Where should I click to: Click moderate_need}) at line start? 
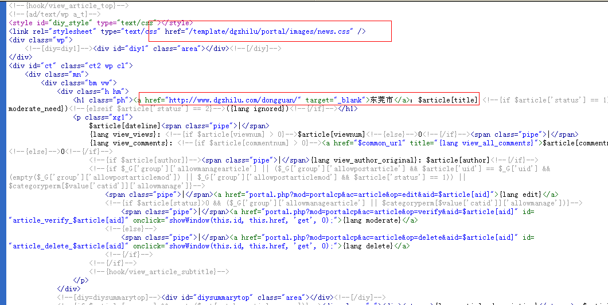38,109
